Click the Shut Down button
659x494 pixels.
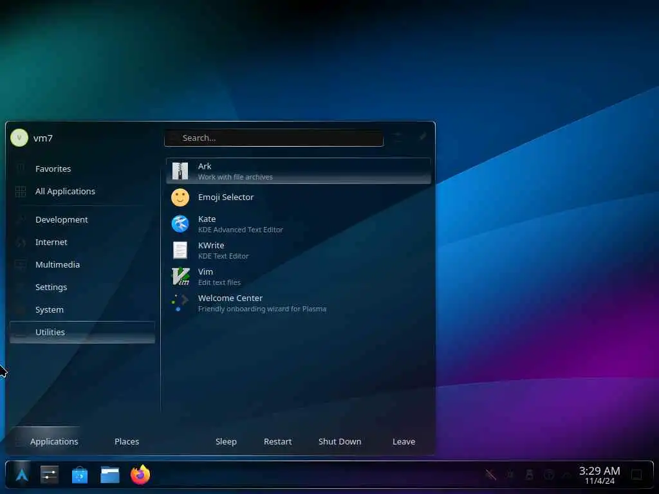pos(340,441)
